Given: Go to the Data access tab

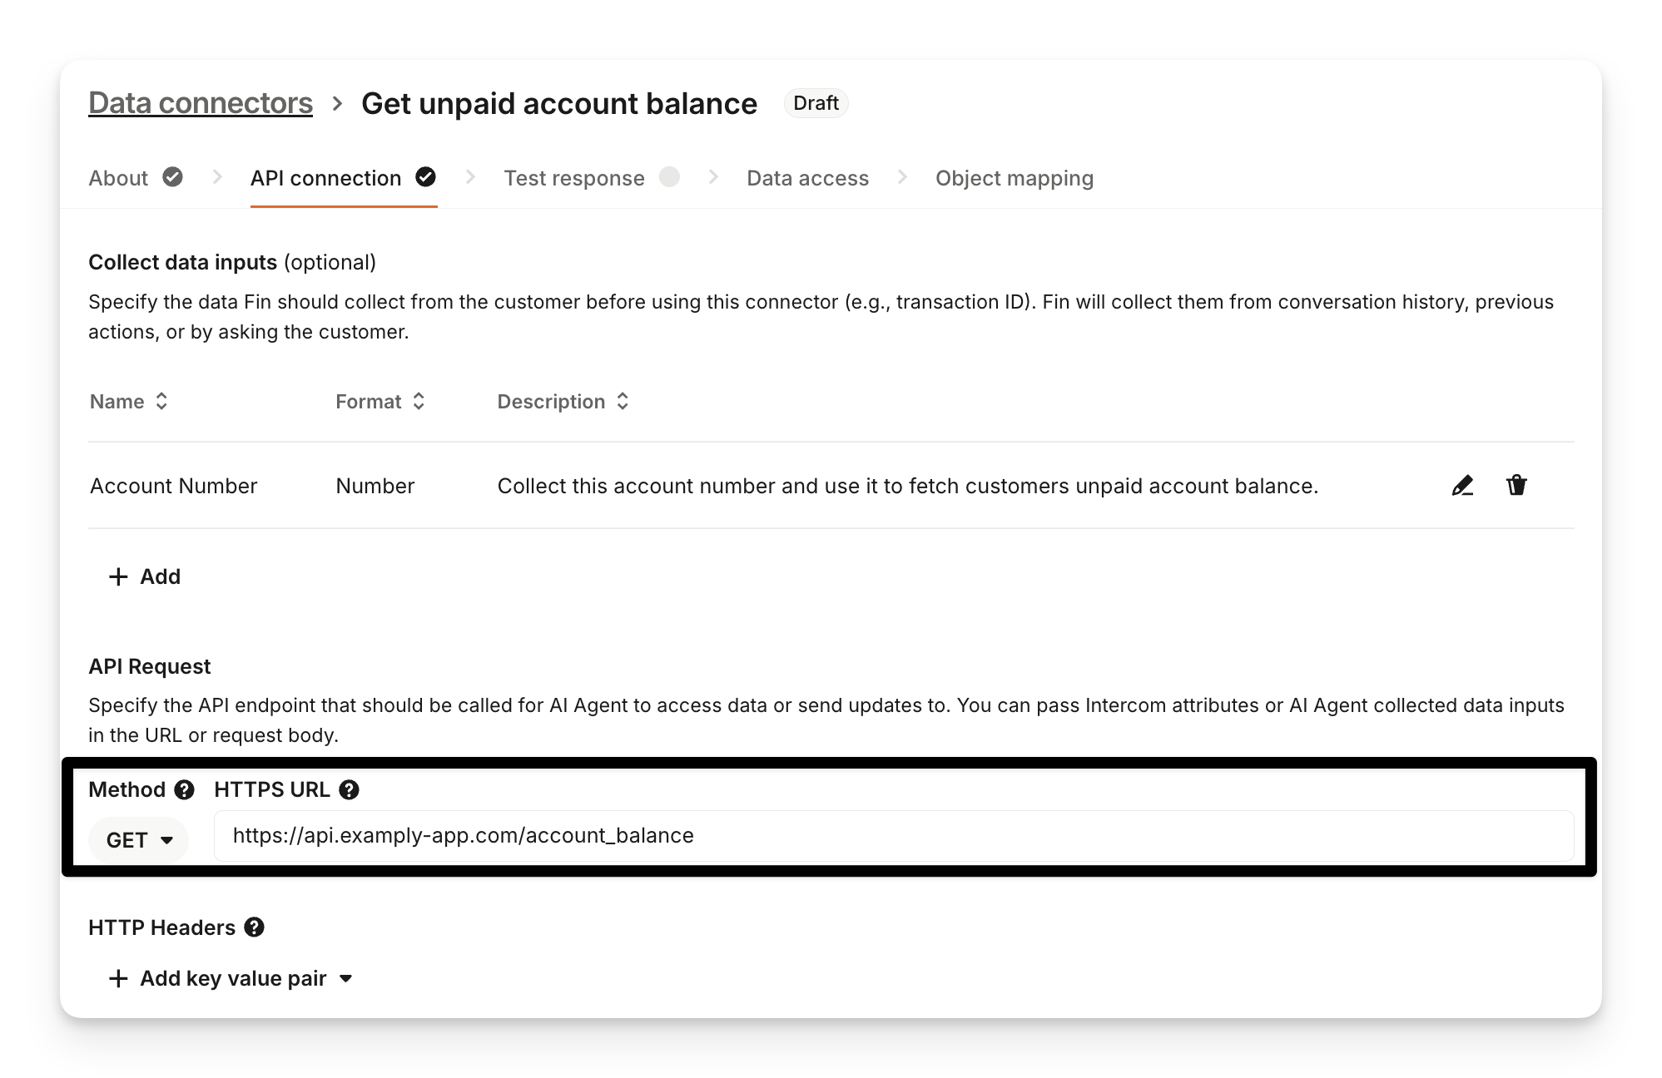Looking at the screenshot, I should coord(807,179).
